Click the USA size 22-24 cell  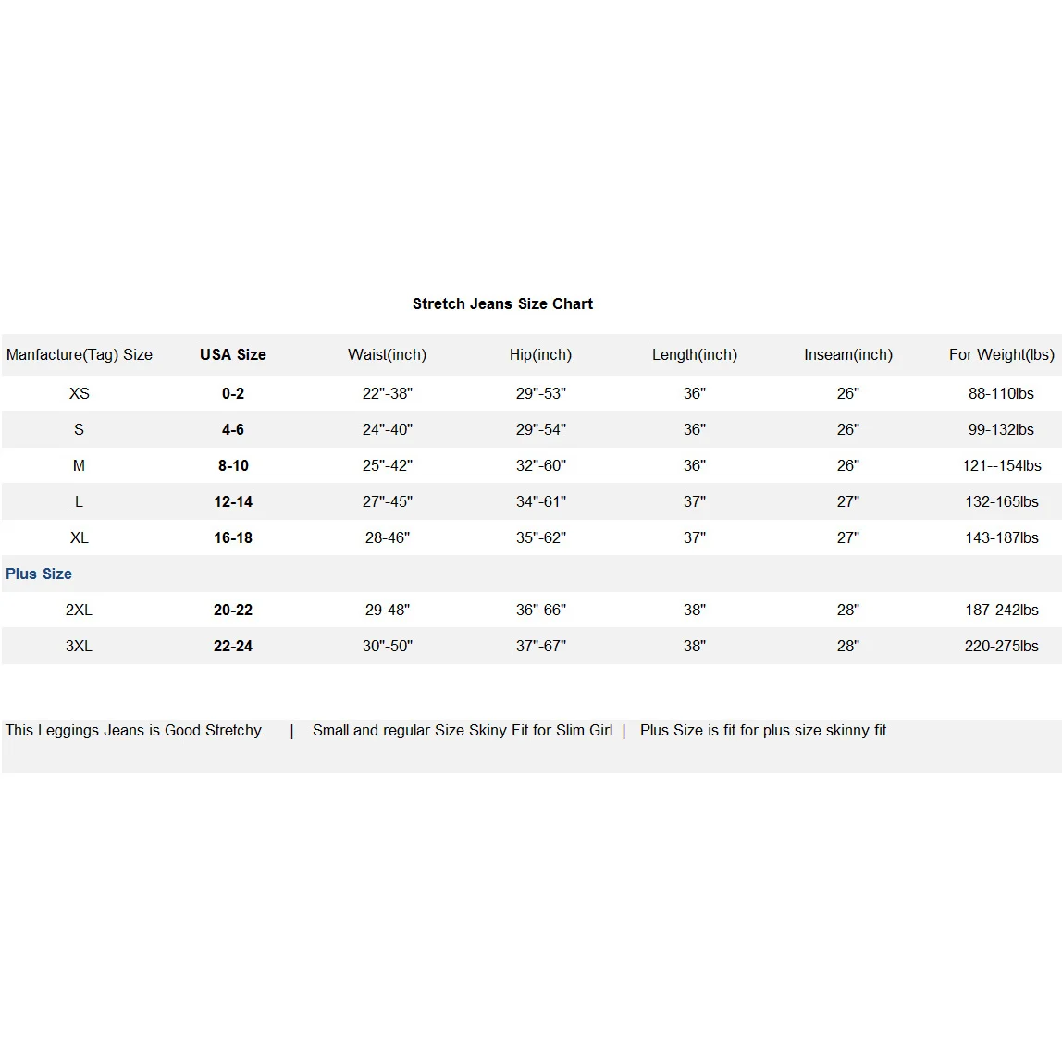pos(233,647)
